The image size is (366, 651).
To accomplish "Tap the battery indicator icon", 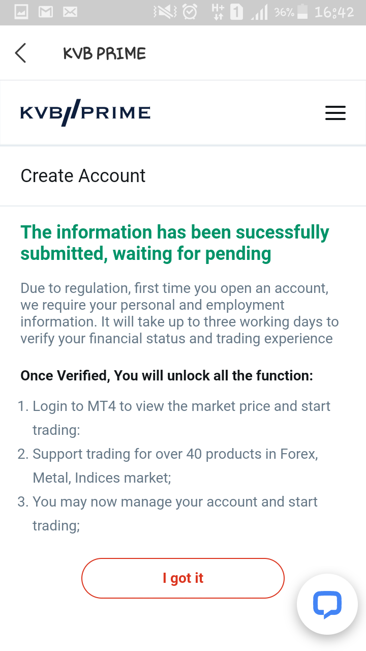I will 302,12.
